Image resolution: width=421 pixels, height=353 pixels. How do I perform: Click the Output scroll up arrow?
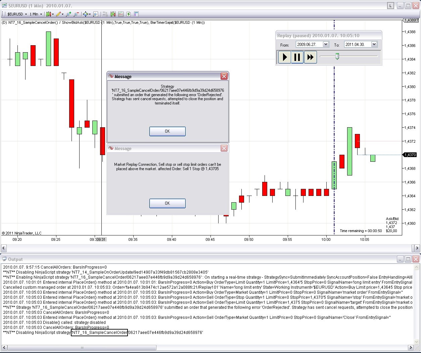417,267
